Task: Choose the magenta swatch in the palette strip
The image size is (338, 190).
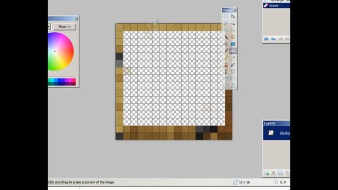Action: click(x=70, y=80)
